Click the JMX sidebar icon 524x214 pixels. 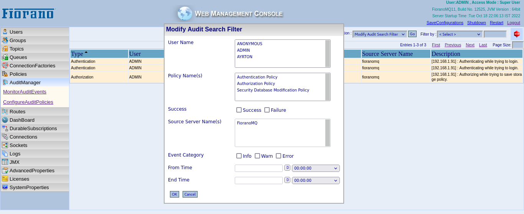(x=5, y=162)
